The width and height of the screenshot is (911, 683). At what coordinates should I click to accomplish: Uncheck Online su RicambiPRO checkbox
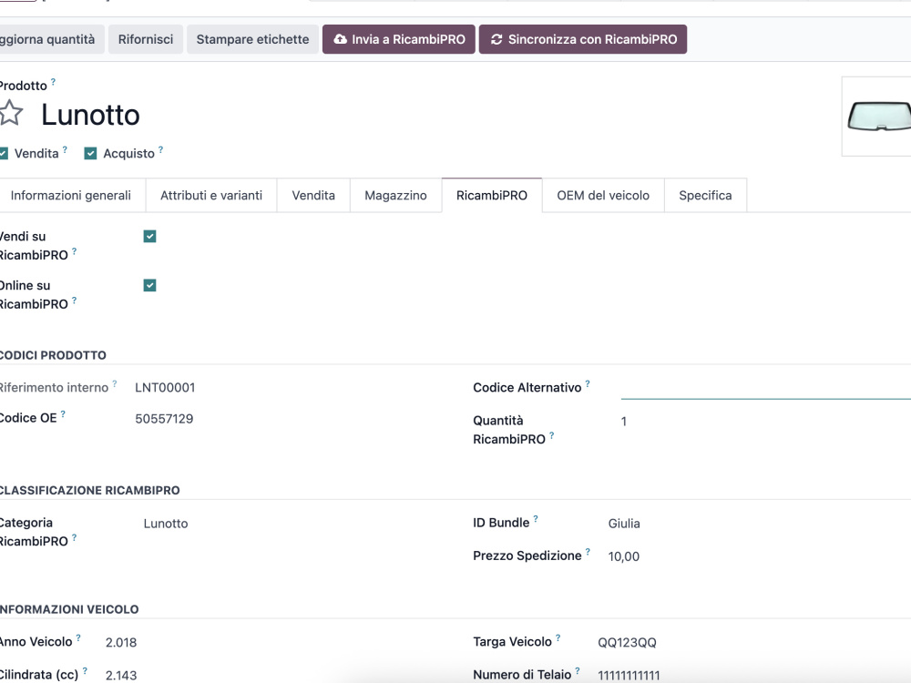click(x=150, y=285)
